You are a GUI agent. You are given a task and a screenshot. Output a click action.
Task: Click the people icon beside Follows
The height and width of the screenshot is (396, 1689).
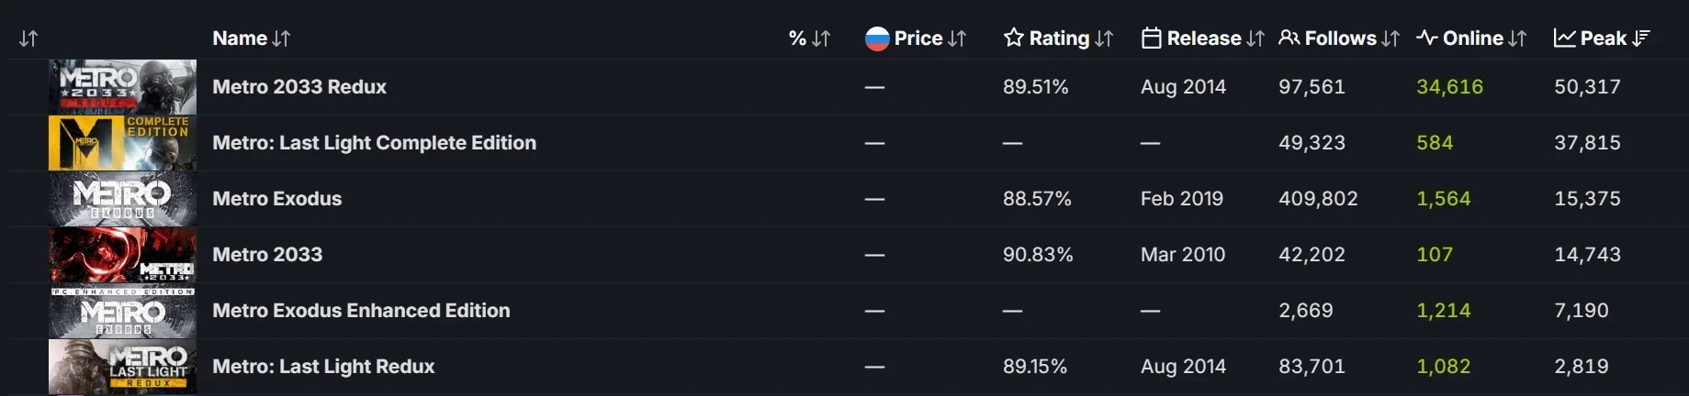1289,38
